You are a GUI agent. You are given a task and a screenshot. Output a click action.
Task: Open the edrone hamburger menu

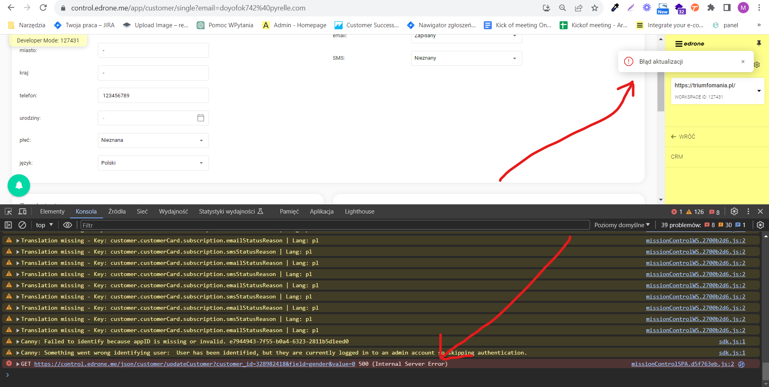click(679, 44)
